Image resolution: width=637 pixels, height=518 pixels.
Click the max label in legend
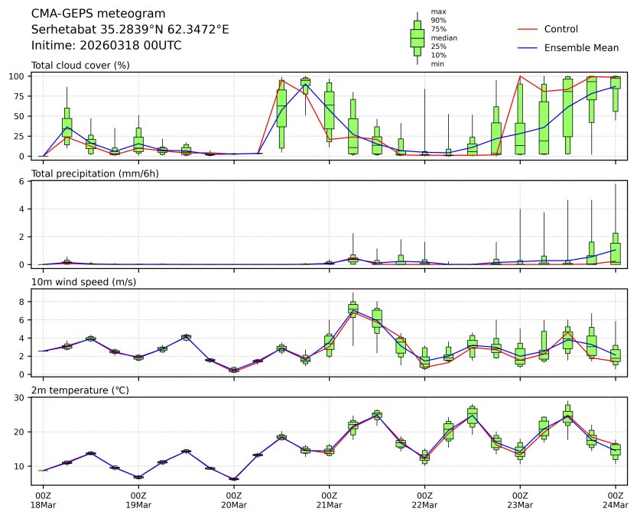[x=437, y=11]
